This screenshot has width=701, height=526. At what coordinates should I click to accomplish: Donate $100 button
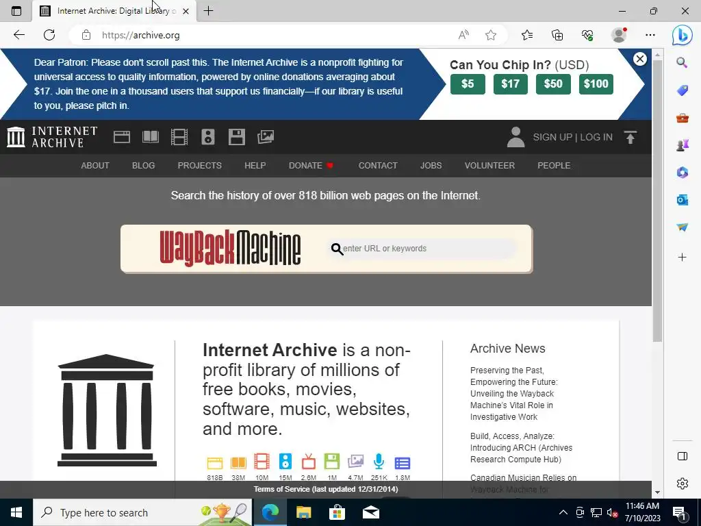[596, 84]
